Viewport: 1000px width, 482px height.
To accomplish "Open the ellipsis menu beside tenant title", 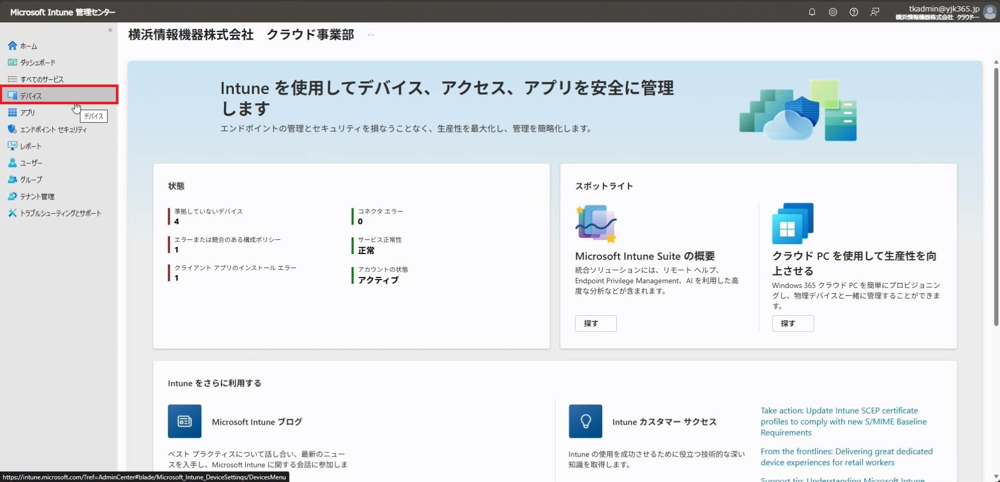I will 371,35.
